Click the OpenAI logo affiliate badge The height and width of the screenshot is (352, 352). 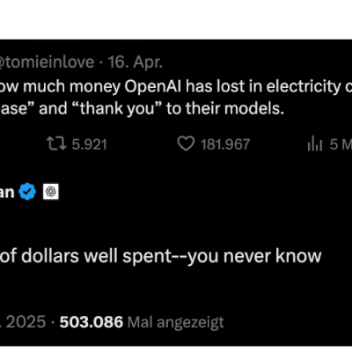(x=51, y=192)
